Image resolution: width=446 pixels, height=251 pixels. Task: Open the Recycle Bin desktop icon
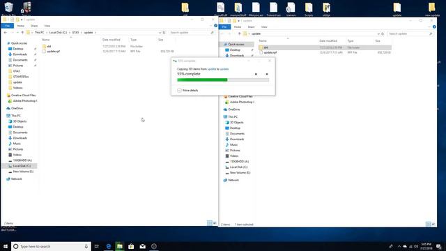click(x=8, y=8)
